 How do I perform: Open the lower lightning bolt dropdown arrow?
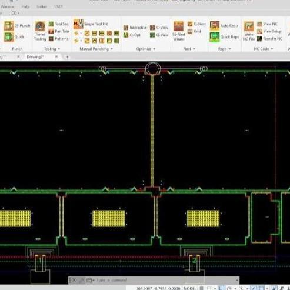81,41
